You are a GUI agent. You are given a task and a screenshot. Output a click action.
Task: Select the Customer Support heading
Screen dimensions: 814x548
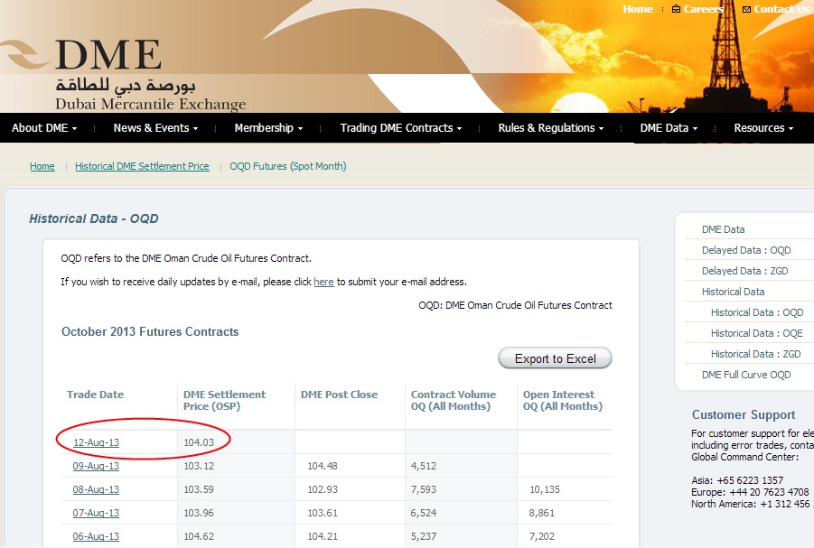tap(744, 414)
